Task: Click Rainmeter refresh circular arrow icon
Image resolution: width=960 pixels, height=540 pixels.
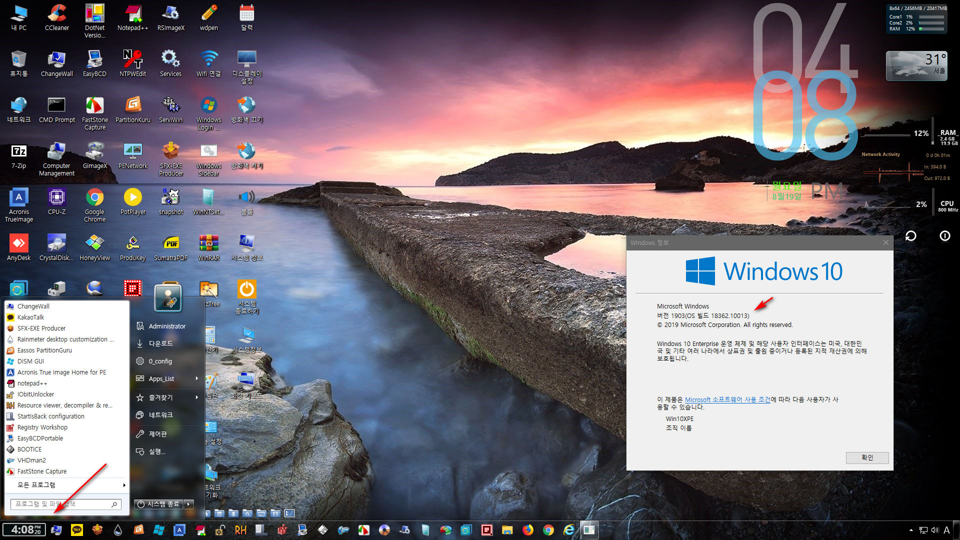Action: pyautogui.click(x=911, y=236)
